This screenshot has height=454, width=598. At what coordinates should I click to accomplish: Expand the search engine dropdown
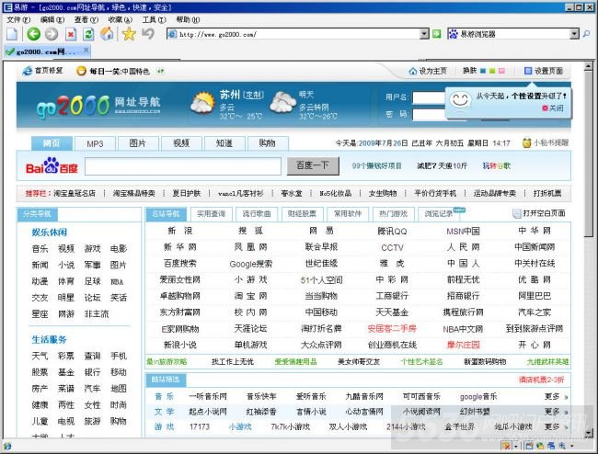(574, 34)
